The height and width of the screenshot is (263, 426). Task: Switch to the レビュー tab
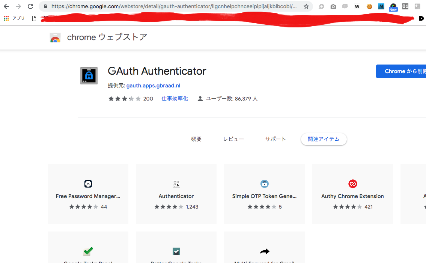coord(233,139)
